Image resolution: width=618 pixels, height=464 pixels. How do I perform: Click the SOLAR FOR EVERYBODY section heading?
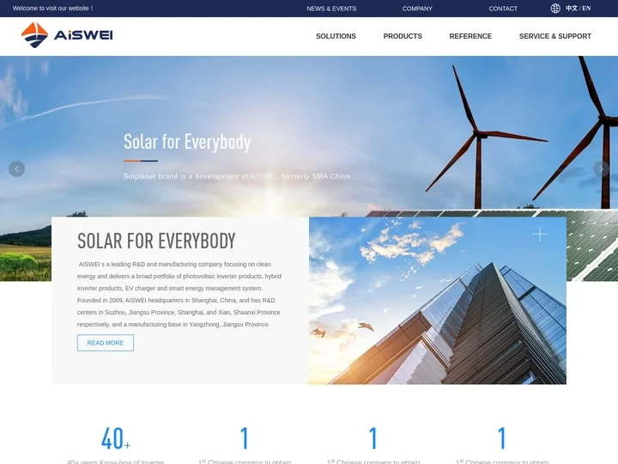pos(156,241)
